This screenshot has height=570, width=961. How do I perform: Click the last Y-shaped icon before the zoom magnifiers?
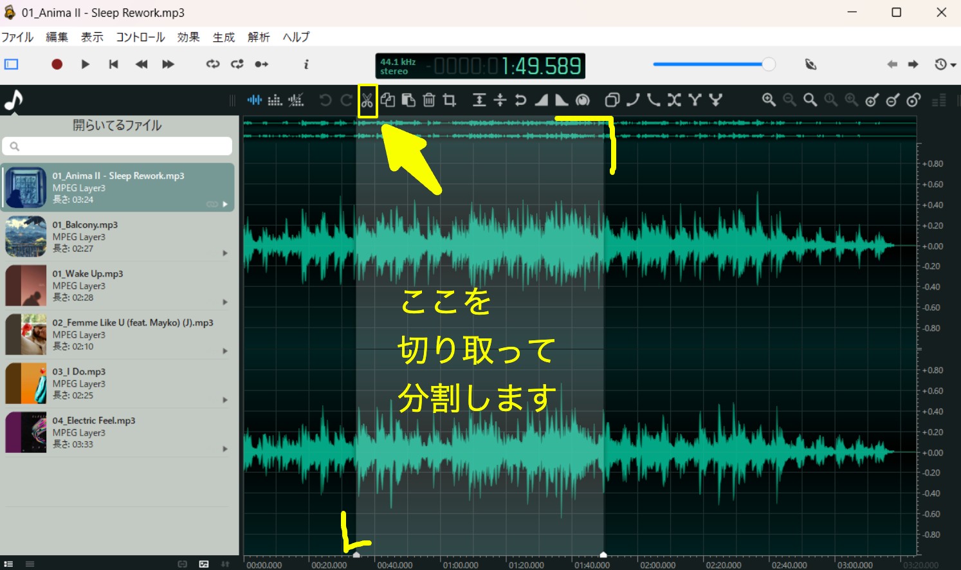coord(715,100)
